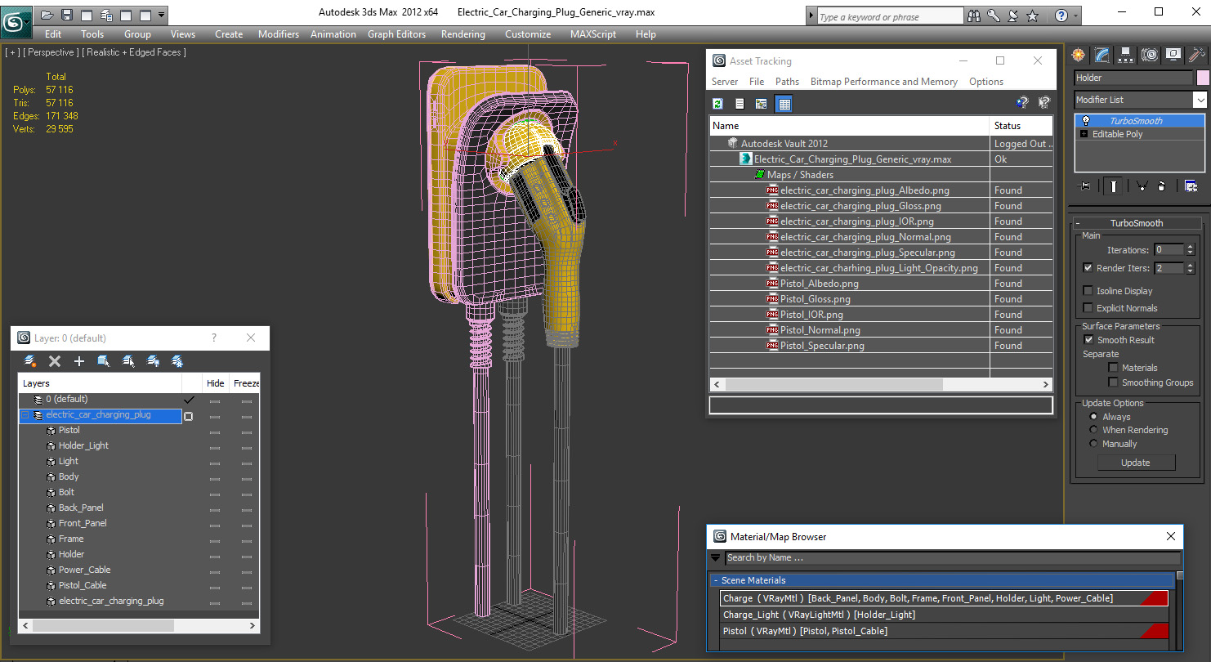The width and height of the screenshot is (1211, 662).
Task: Refresh Asset Tracking with green arrows icon
Action: click(x=717, y=104)
